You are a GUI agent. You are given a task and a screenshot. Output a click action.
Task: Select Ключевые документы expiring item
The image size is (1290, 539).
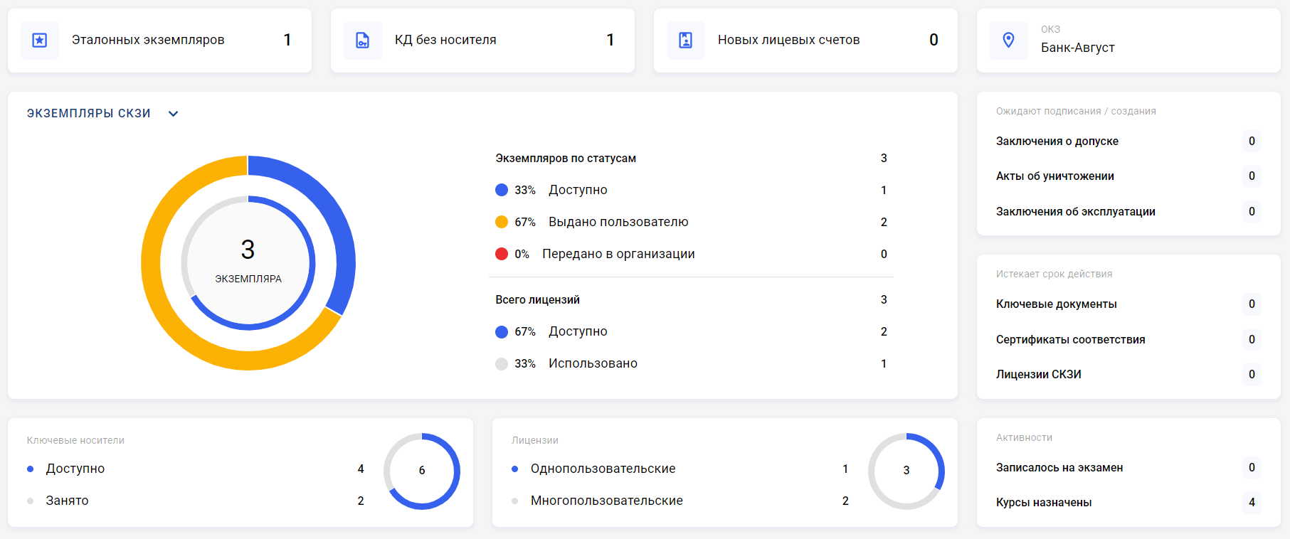point(1057,304)
